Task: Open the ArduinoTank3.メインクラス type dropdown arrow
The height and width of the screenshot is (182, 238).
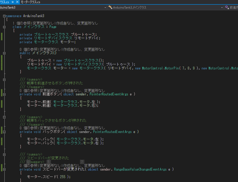Action: [222, 8]
